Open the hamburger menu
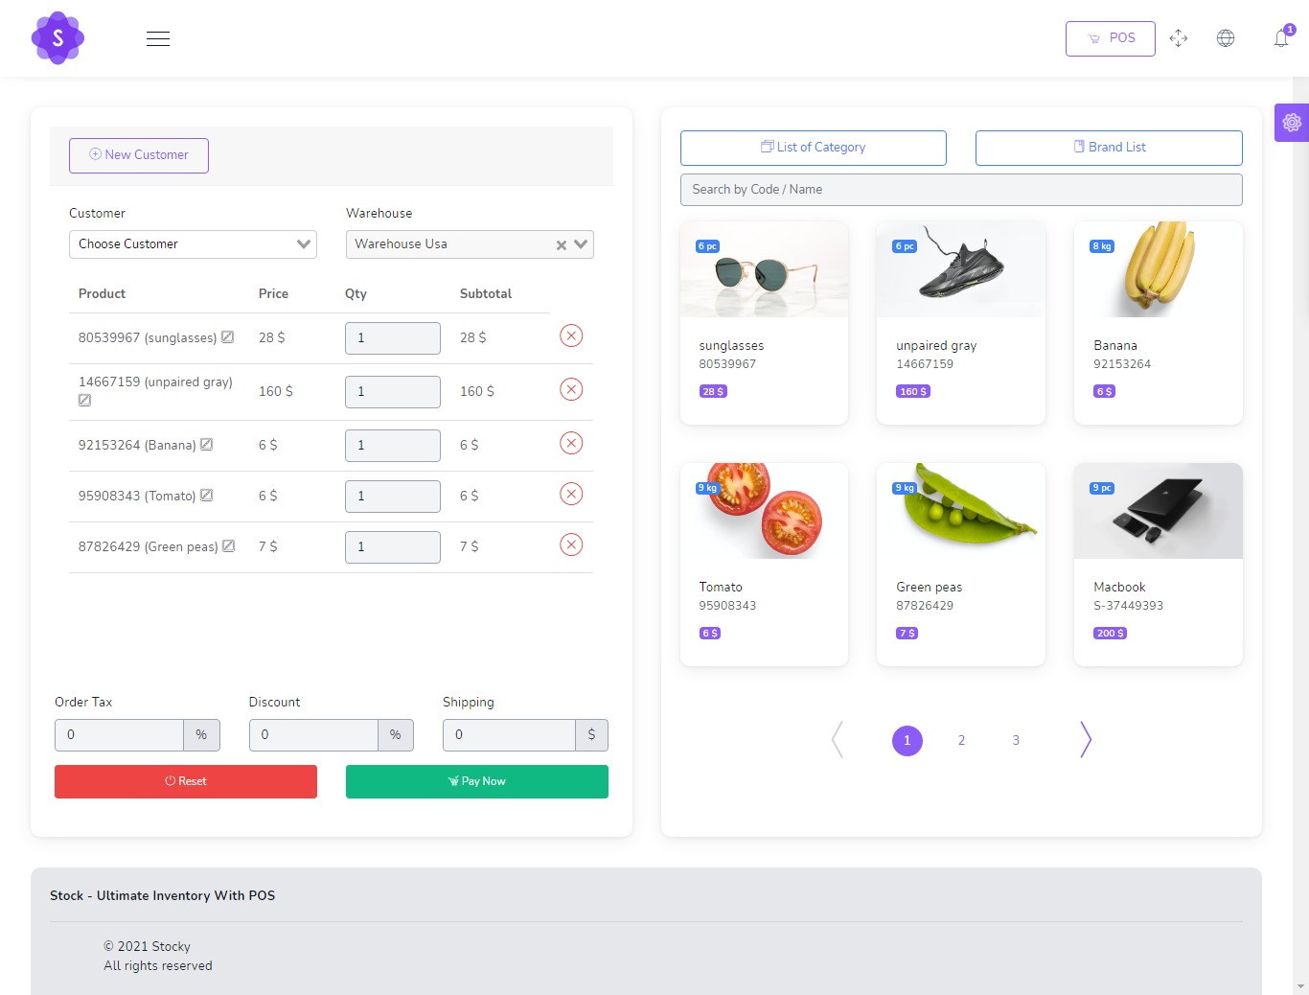This screenshot has width=1309, height=995. (x=157, y=38)
